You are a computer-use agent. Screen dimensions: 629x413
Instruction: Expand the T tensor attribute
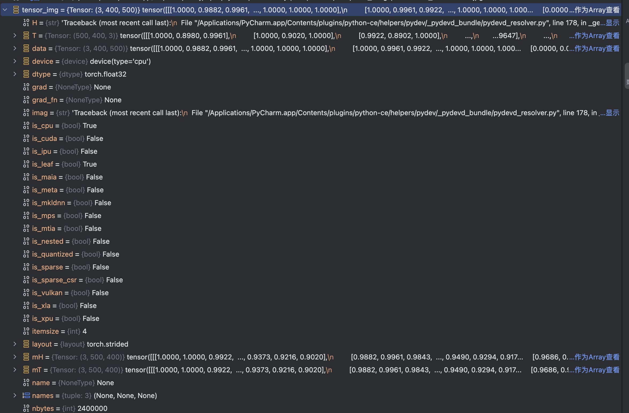pyautogui.click(x=15, y=36)
